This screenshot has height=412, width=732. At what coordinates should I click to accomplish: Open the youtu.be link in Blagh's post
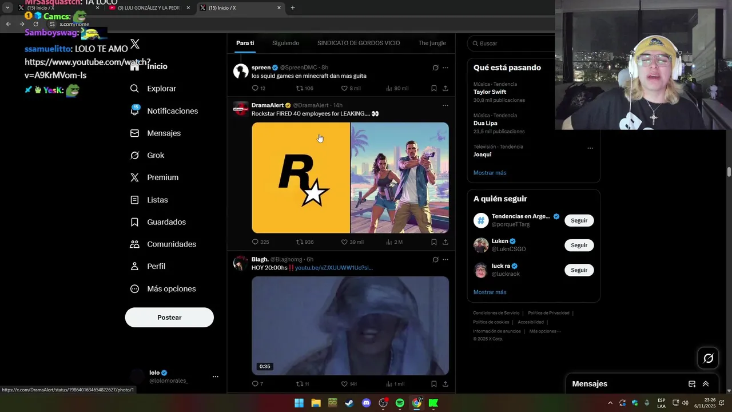pyautogui.click(x=334, y=268)
